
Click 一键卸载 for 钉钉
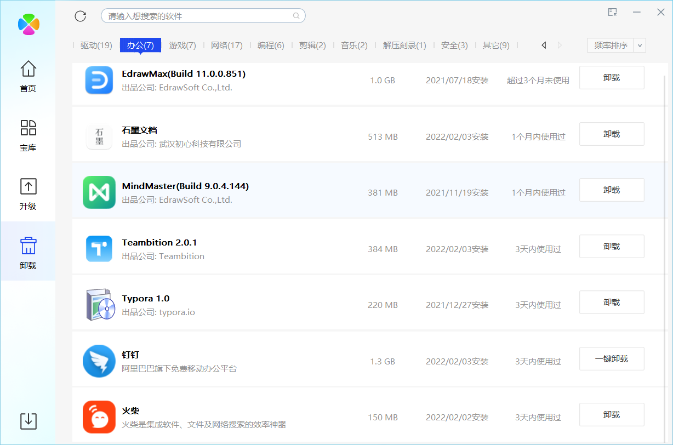pos(612,359)
